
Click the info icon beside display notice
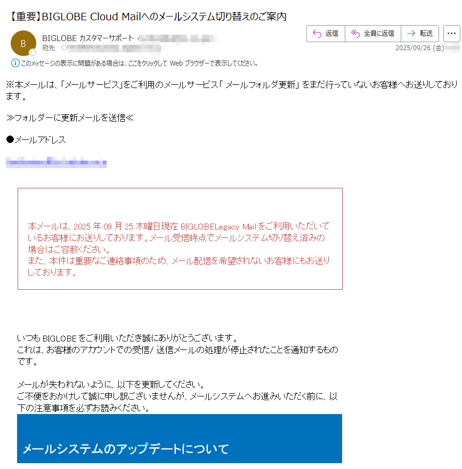[x=15, y=63]
